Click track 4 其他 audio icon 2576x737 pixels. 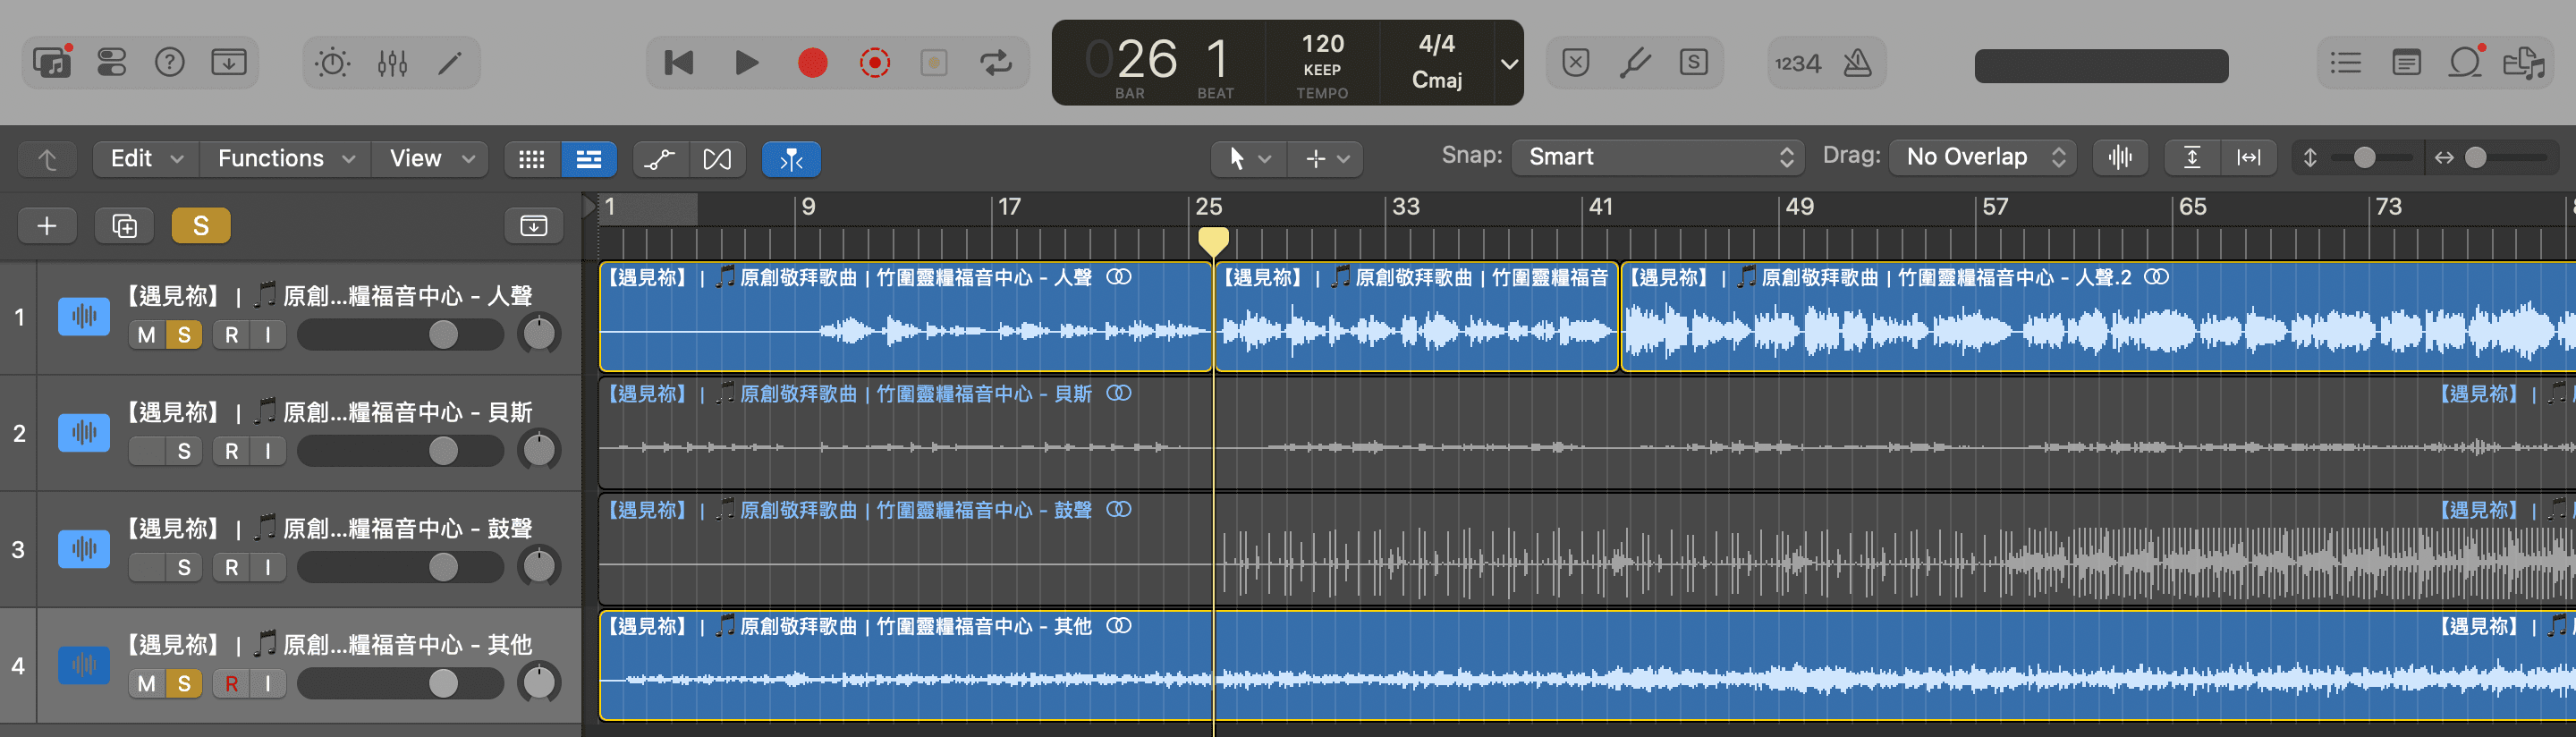tap(84, 665)
